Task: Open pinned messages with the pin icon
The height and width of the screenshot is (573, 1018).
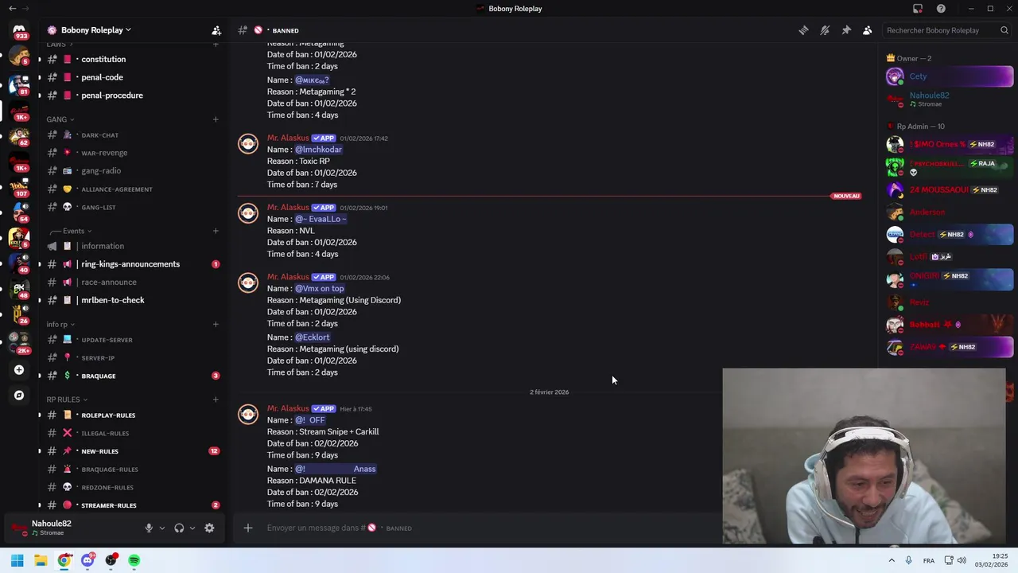Action: (846, 30)
